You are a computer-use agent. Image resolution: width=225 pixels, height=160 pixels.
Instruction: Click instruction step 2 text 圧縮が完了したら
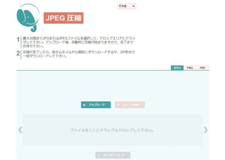[x=79, y=54]
